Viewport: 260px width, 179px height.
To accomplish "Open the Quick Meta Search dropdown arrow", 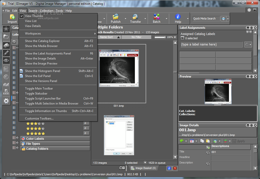I will coord(228,19).
